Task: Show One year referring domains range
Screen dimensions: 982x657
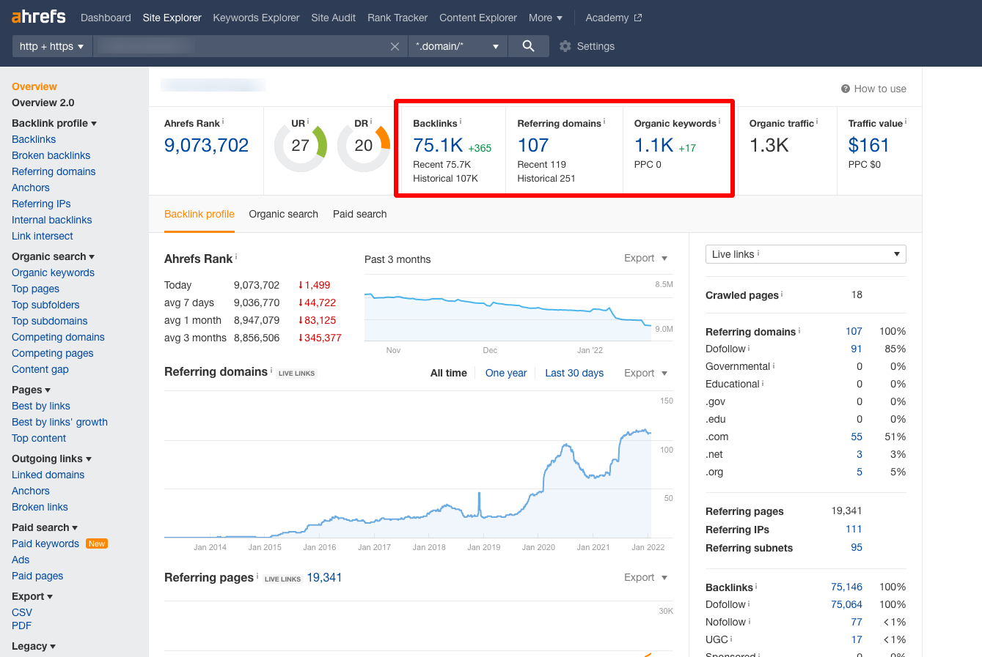Action: 506,373
